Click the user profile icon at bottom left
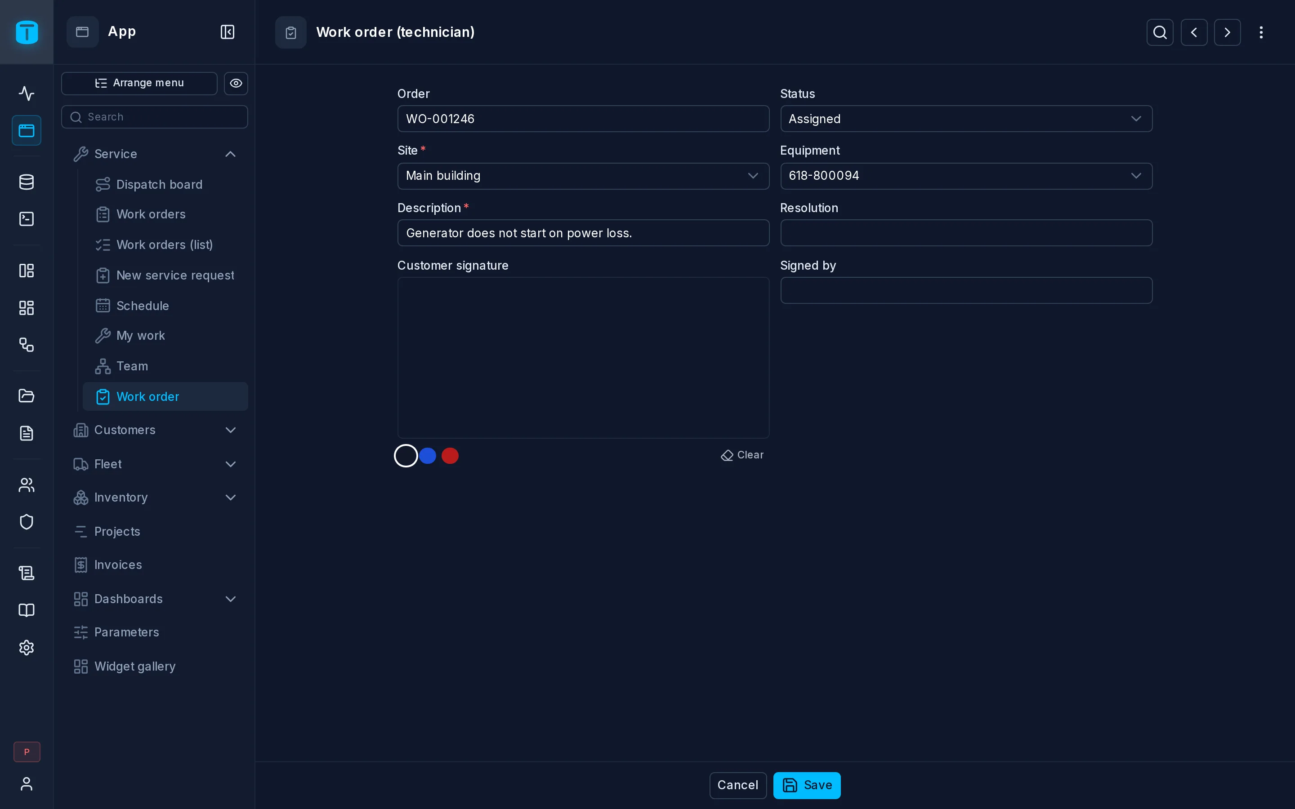 coord(26,784)
